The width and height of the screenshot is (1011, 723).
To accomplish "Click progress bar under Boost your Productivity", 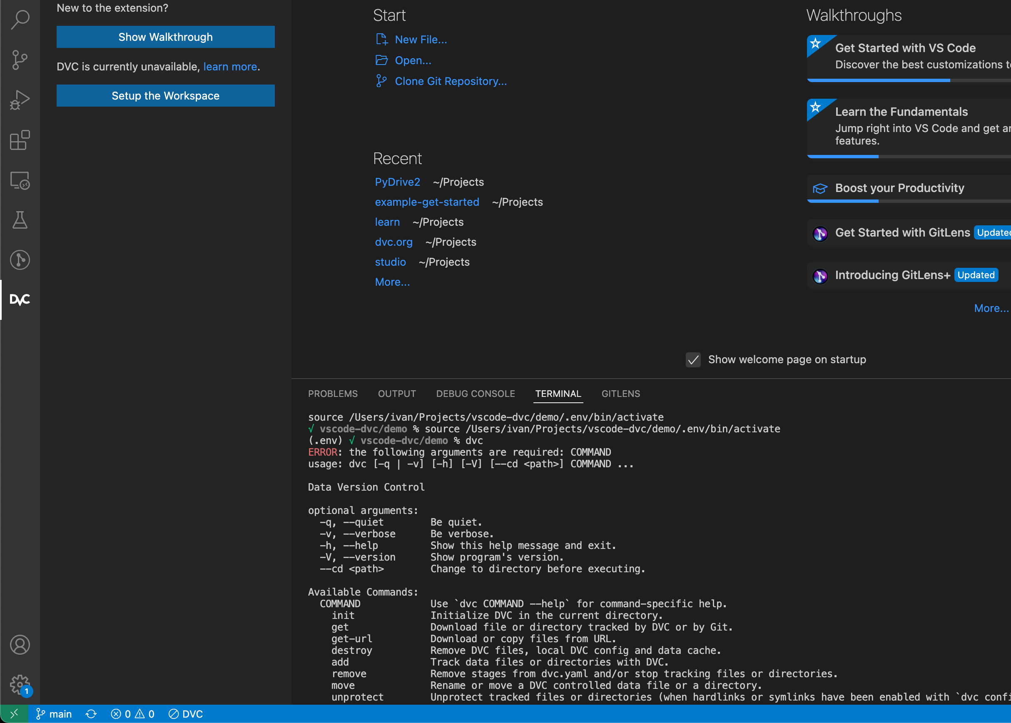I will 909,201.
